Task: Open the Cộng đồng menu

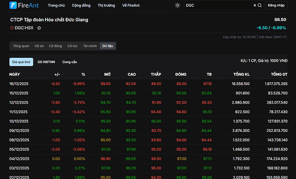Action: click(x=81, y=6)
